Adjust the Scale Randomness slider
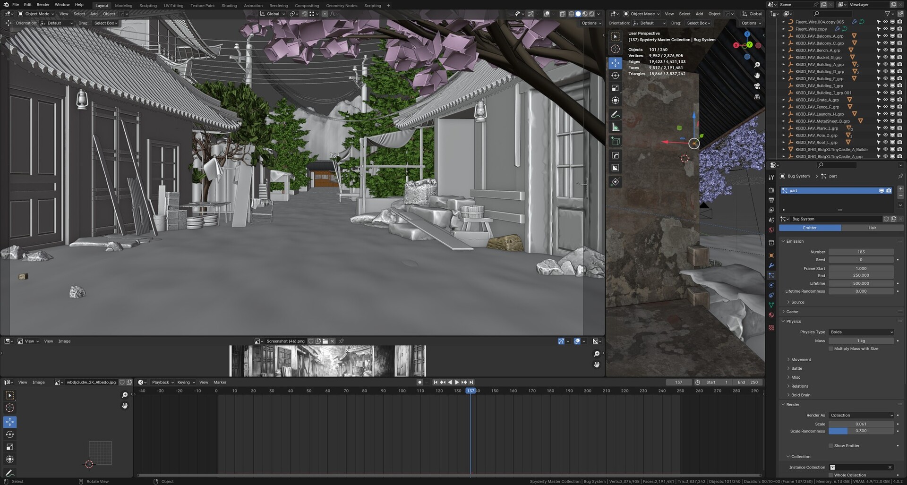Image resolution: width=907 pixels, height=485 pixels. coord(861,431)
